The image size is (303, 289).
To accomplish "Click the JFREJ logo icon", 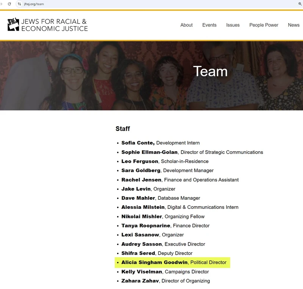I will 13,25.
